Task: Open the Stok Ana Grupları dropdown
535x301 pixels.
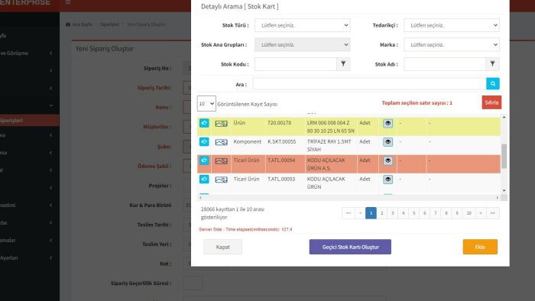Action: coord(303,44)
